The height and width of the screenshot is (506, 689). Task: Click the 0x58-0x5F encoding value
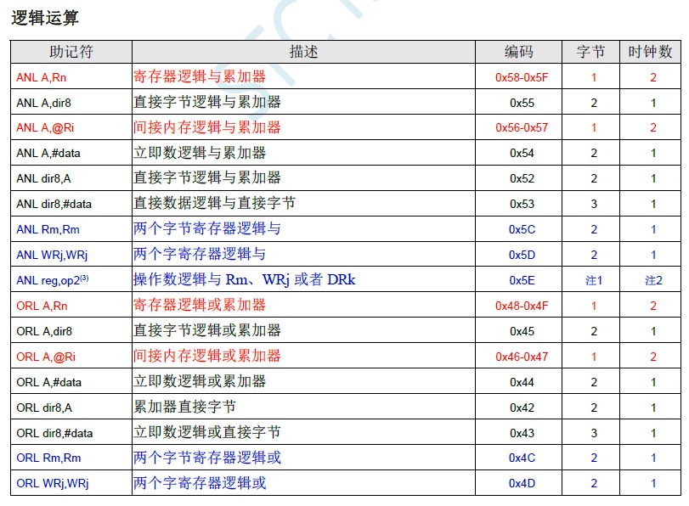pos(522,78)
